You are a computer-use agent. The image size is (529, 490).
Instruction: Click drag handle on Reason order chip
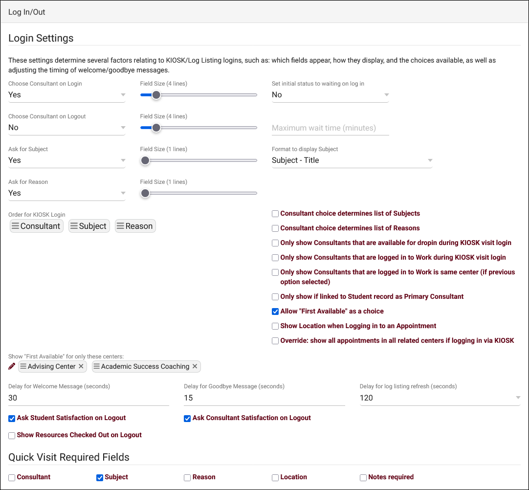tap(120, 226)
